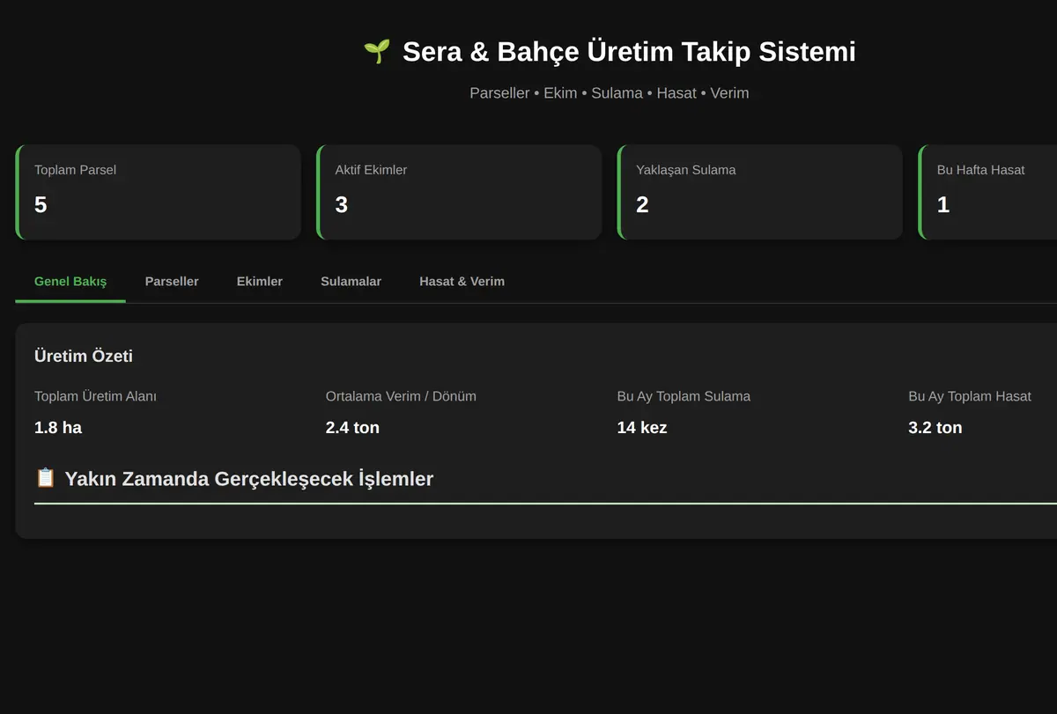The height and width of the screenshot is (714, 1057).
Task: Click the Toplam Üretim Alanı label
Action: pyautogui.click(x=95, y=396)
